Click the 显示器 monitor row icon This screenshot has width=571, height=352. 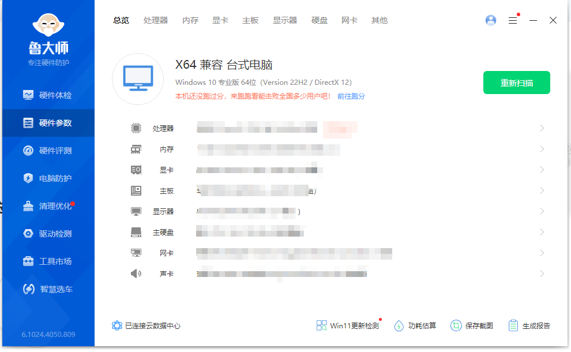coord(136,211)
